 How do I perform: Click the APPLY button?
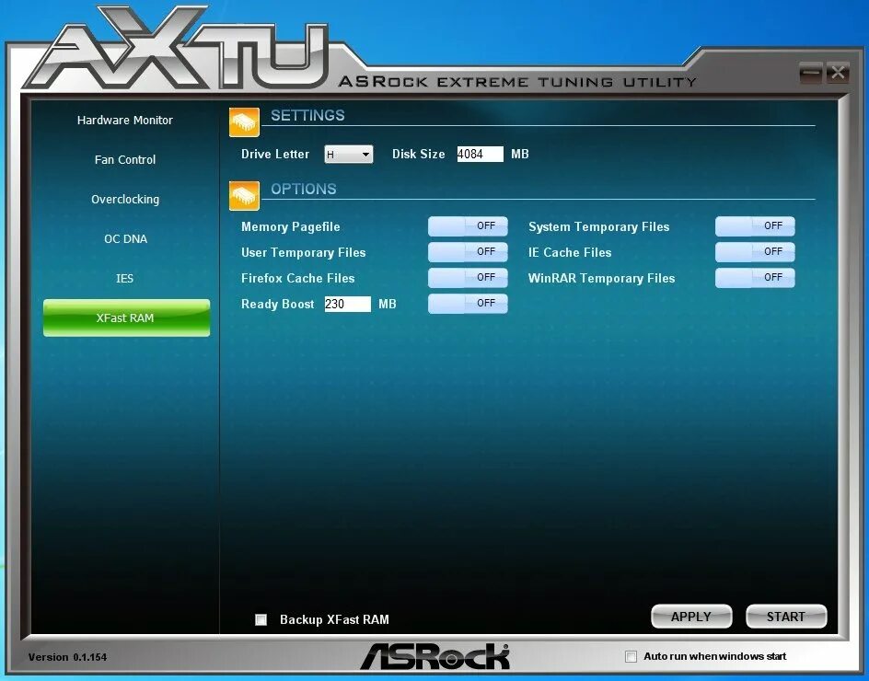tap(691, 617)
